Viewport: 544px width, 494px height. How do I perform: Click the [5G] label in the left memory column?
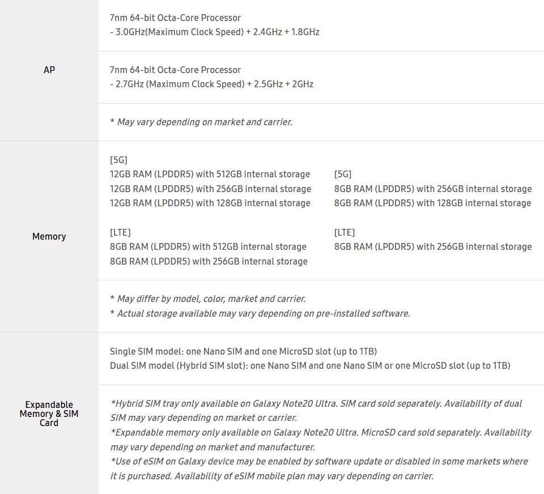tap(118, 160)
